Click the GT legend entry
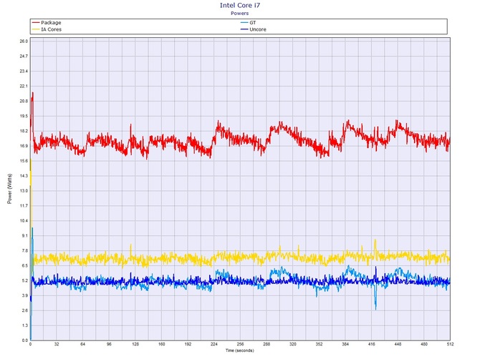This screenshot has width=480, height=359. [x=249, y=23]
